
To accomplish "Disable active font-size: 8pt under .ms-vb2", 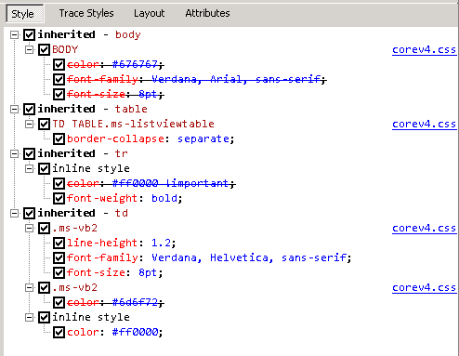I will pos(59,272).
